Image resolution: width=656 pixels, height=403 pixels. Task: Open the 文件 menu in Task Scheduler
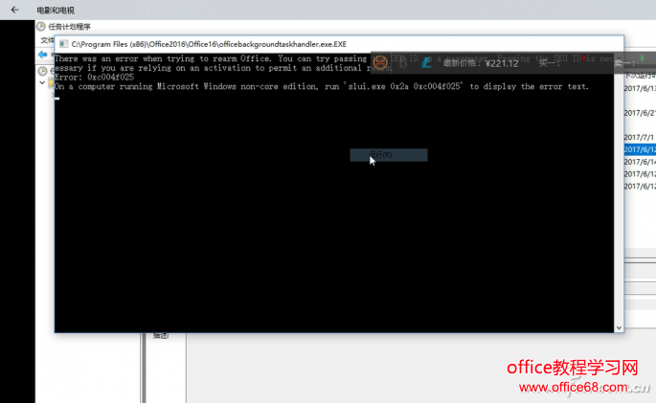click(x=47, y=40)
